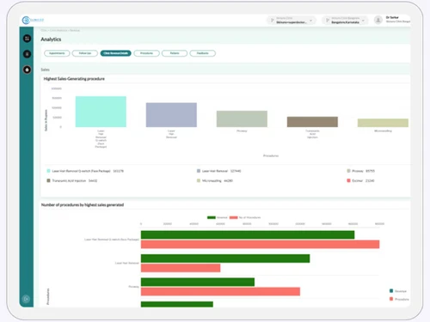Toggle the Tranexamic Acid Injection legend swatch
430x322 pixels.
click(48, 180)
